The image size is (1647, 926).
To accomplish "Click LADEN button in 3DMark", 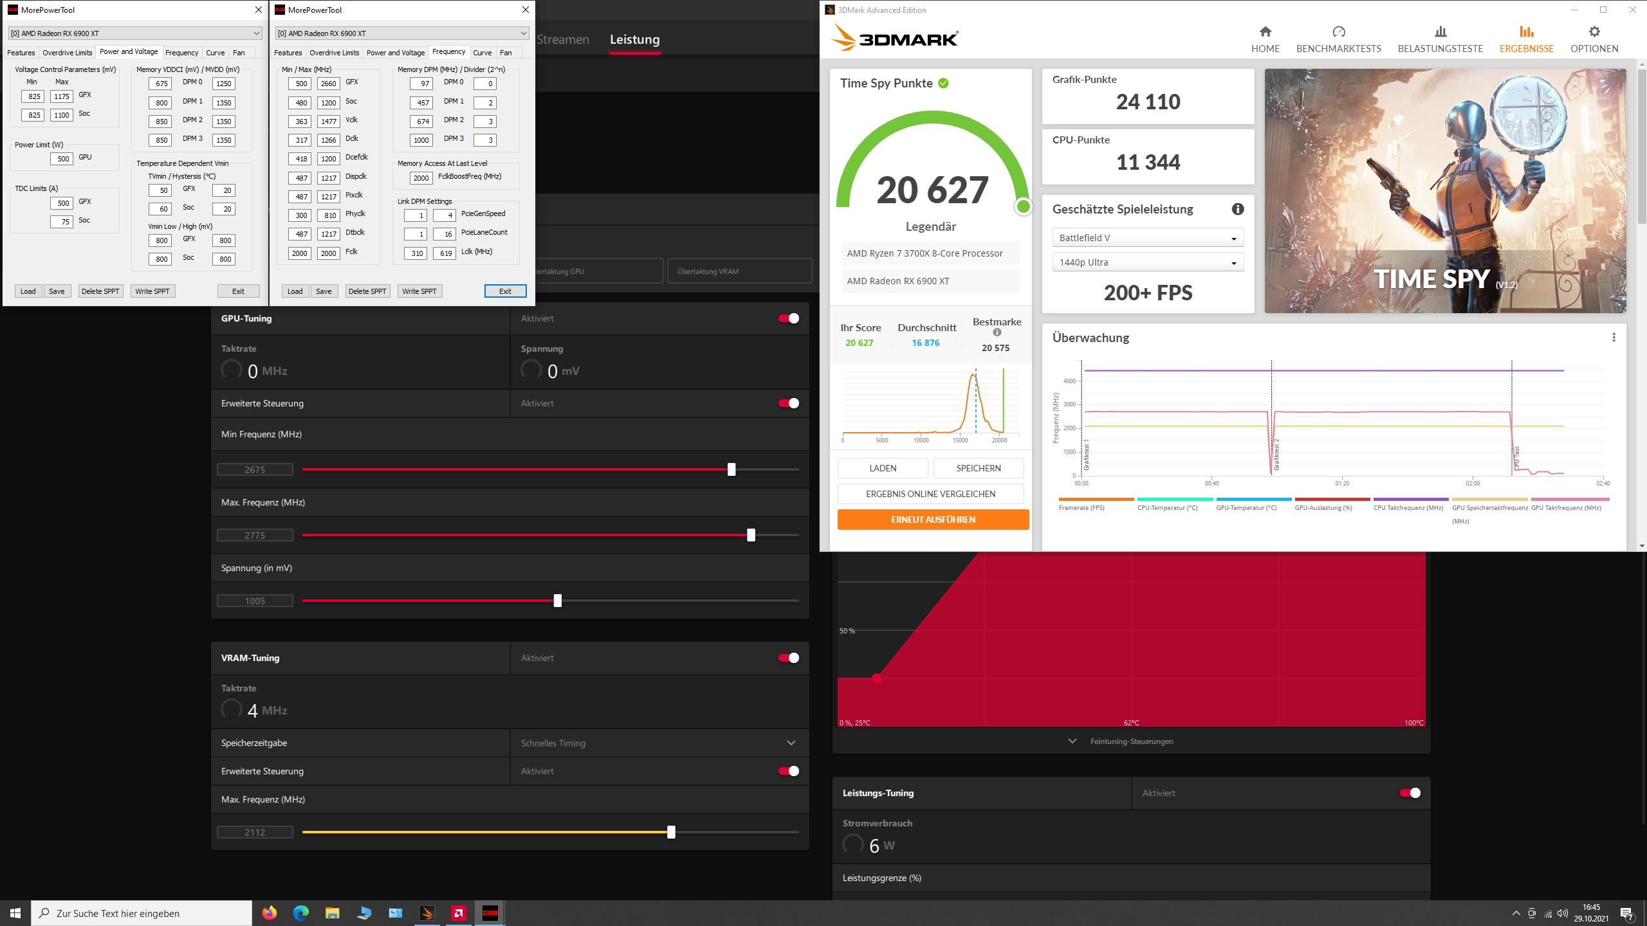I will point(883,468).
